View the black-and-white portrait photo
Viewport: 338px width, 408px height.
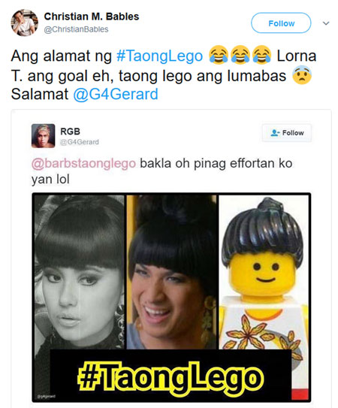click(x=80, y=272)
